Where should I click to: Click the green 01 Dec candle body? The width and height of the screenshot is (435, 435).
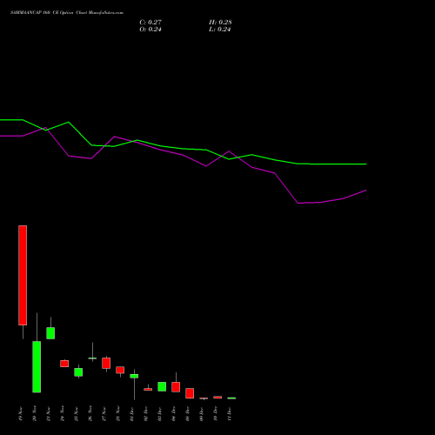click(134, 376)
